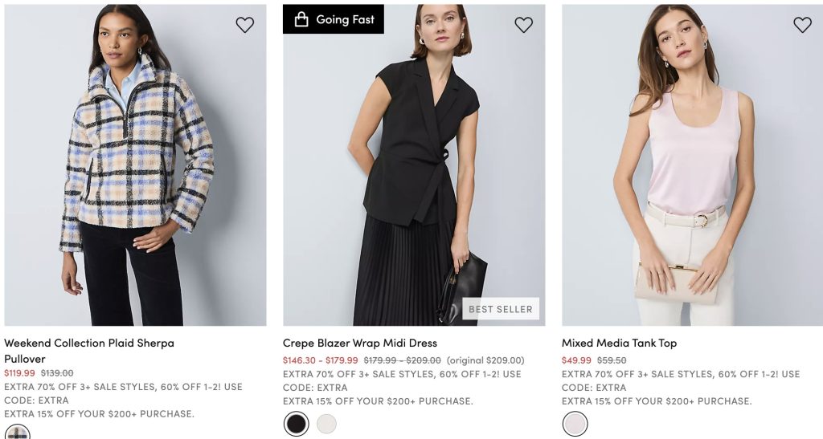Click the shopping bag icon in Going Fast badge
This screenshot has width=823, height=439.
(301, 19)
